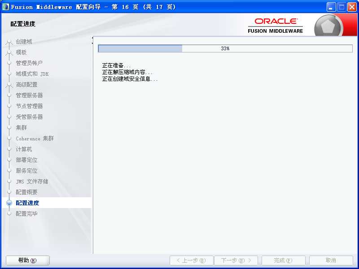The width and height of the screenshot is (359, 269).
Task: Click the 配置进度 step bullet icon
Action: click(x=9, y=203)
